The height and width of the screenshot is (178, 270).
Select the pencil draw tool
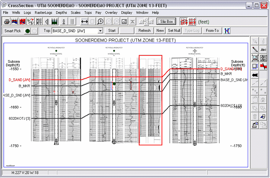(255, 49)
